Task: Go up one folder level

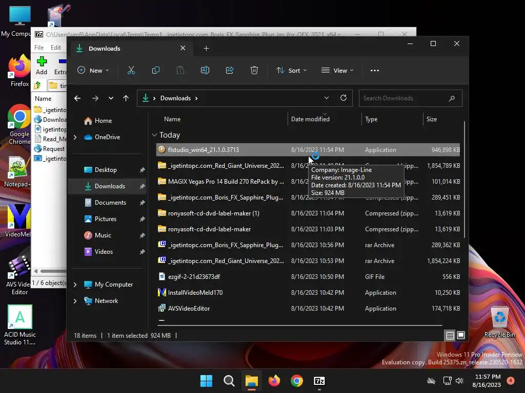Action: [x=126, y=98]
